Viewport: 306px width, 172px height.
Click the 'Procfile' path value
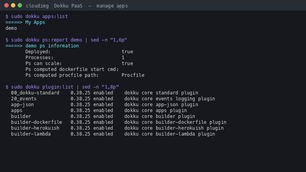(x=133, y=75)
